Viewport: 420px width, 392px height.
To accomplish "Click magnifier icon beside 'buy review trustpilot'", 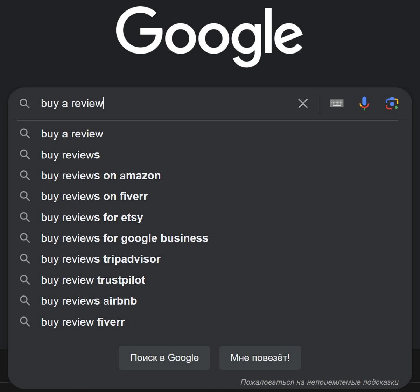I will (x=25, y=280).
